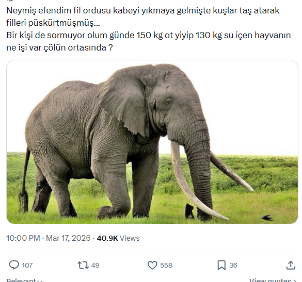Image resolution: width=302 pixels, height=282 pixels.
Task: Open the share upload-arrow icon
Action: coord(291,265)
